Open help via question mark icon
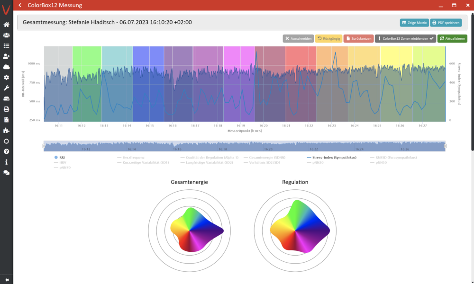This screenshot has height=284, width=474. click(x=6, y=151)
